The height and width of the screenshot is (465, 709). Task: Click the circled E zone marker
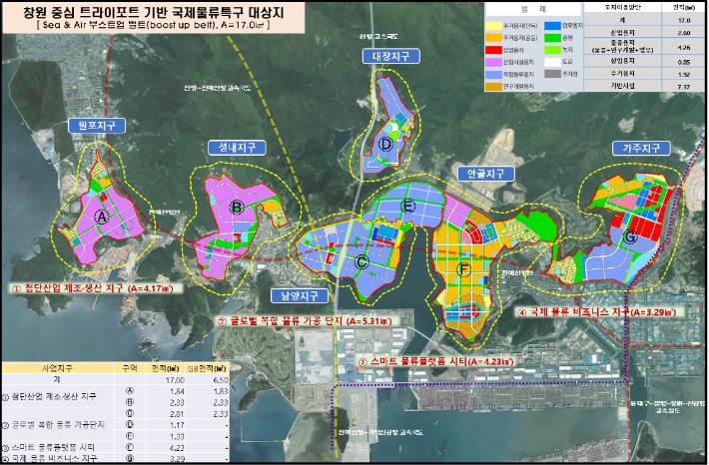[x=407, y=206]
